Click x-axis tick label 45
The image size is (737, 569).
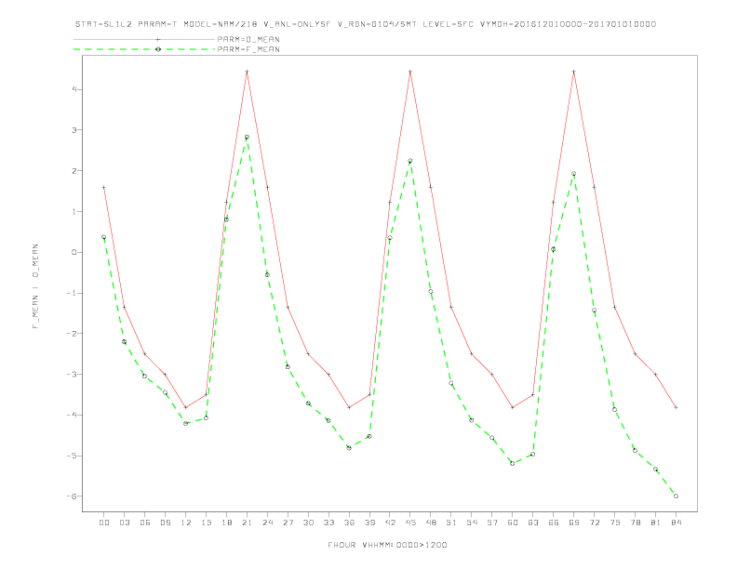[410, 523]
